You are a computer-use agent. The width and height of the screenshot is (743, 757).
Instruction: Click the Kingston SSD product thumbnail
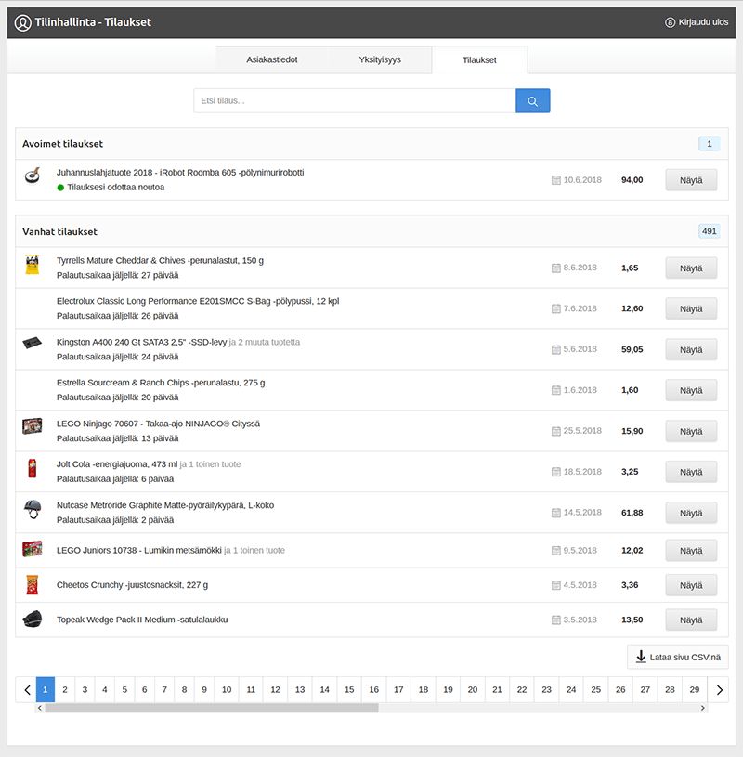point(33,344)
